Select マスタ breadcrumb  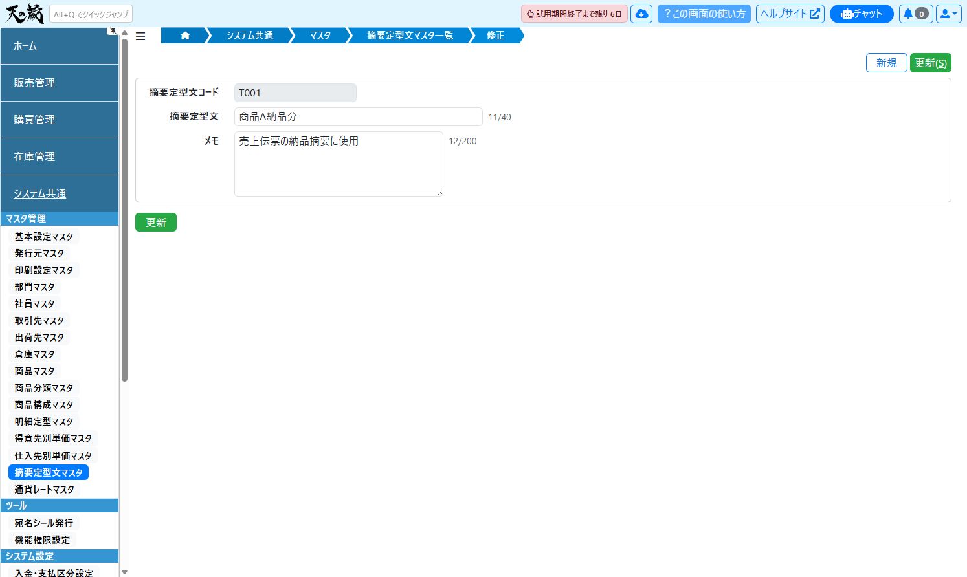pos(320,36)
